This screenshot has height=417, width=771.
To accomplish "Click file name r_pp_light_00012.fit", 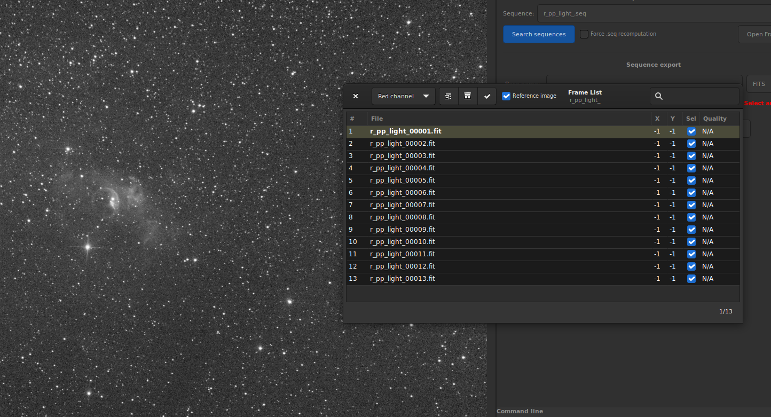I will pos(403,266).
